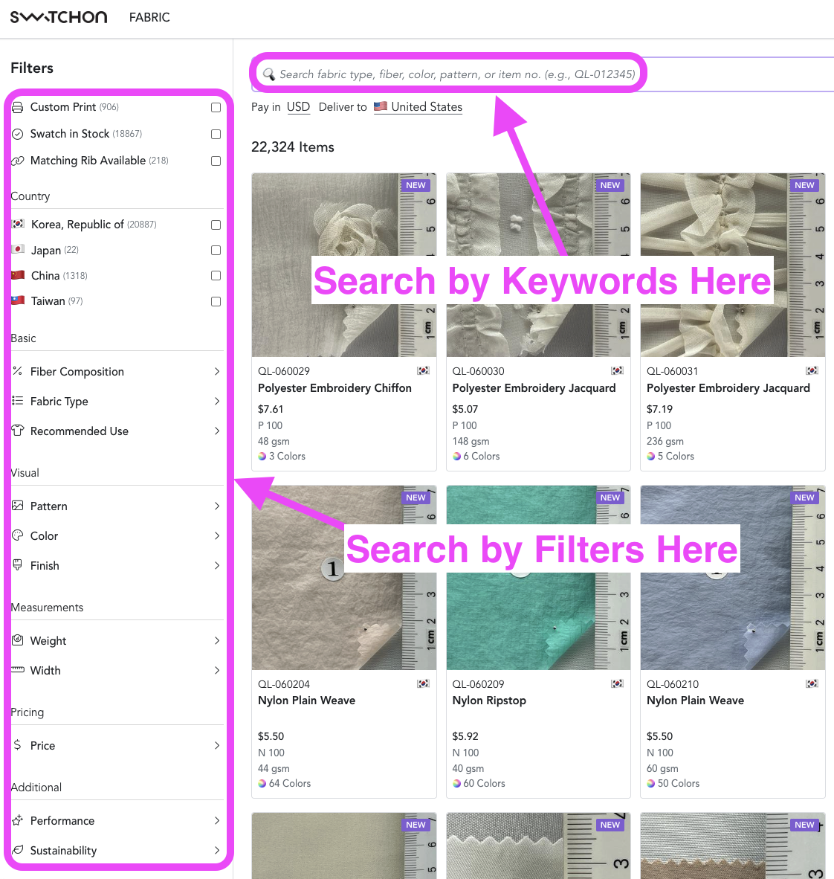
Task: Click the Korea flag on QL-060029 card
Action: [423, 370]
